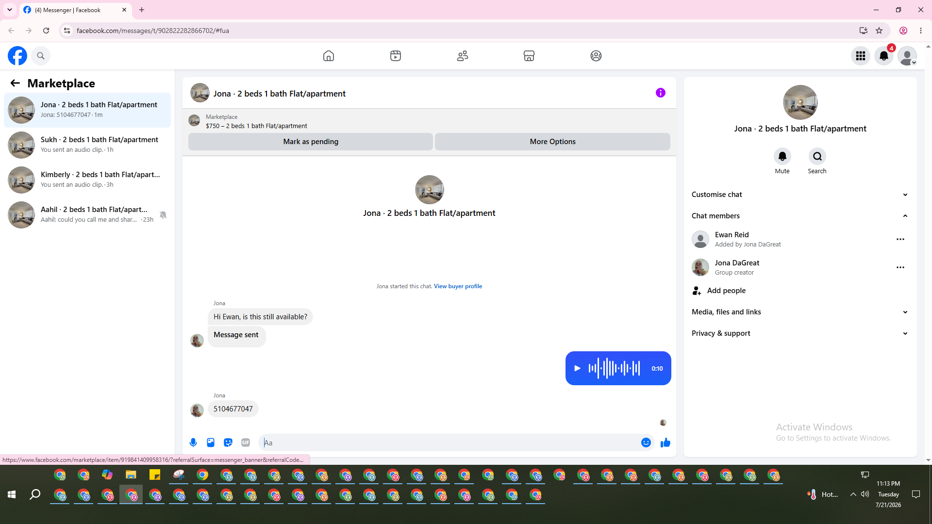Seek within the audio clip waveform
This screenshot has height=524, width=932.
click(x=614, y=368)
